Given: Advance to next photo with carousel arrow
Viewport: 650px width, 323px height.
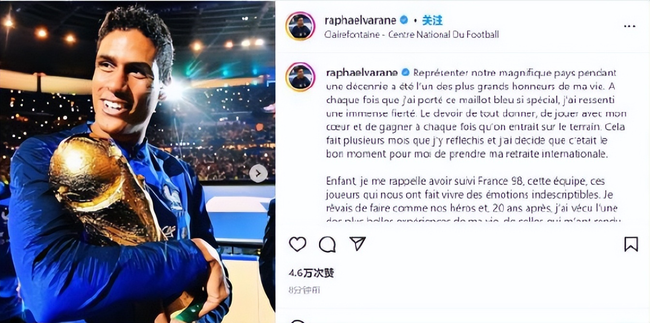Looking at the screenshot, I should tap(258, 173).
